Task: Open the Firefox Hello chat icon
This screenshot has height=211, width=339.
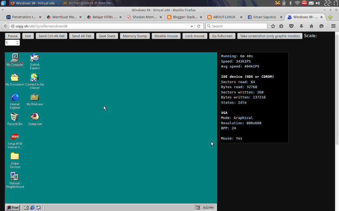Action: [322, 26]
